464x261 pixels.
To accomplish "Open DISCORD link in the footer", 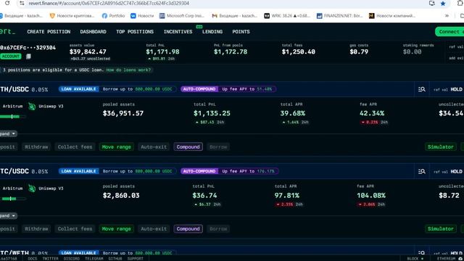I will click(x=72, y=259).
